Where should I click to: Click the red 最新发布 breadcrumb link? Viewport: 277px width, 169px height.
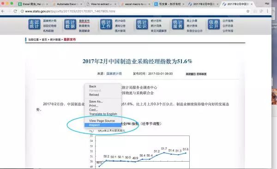tap(70, 39)
